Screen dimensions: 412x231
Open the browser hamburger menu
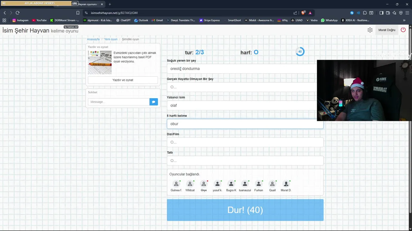(x=407, y=13)
